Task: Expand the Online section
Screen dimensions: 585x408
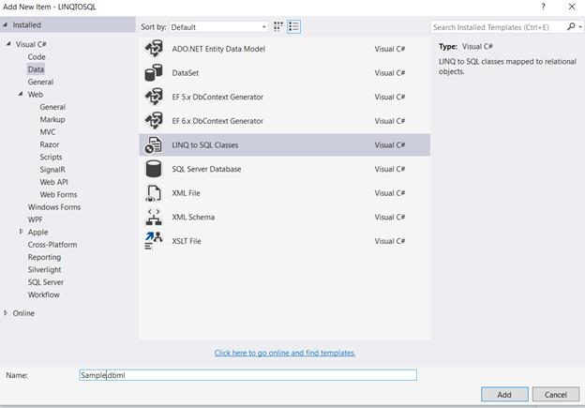Action: [7, 313]
